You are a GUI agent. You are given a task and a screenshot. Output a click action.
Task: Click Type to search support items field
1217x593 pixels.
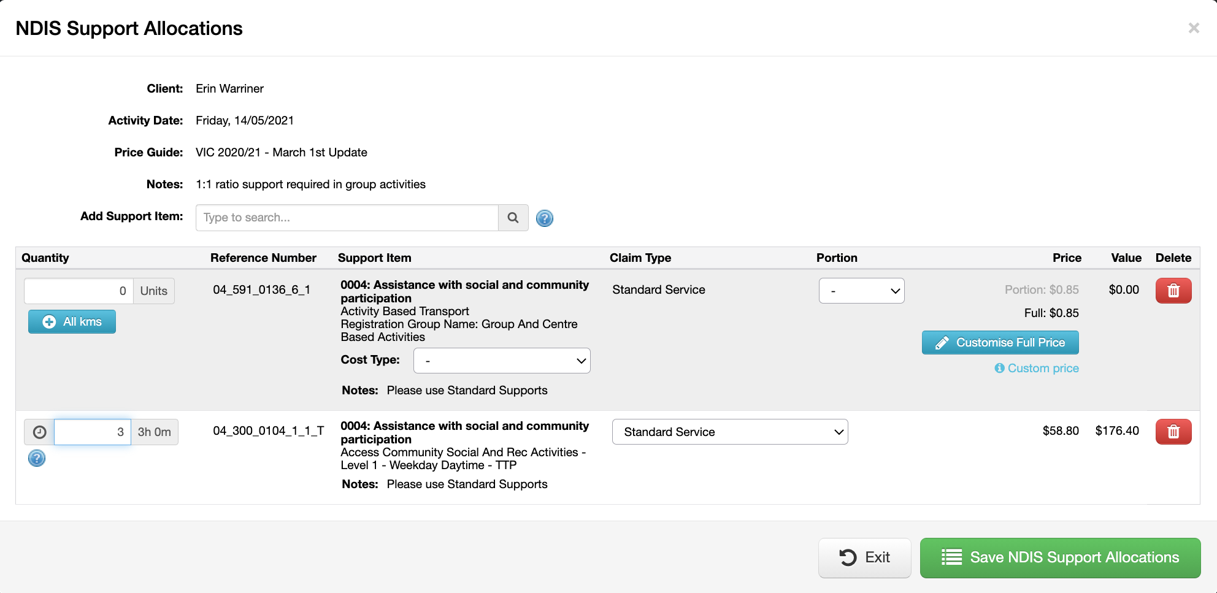(347, 218)
